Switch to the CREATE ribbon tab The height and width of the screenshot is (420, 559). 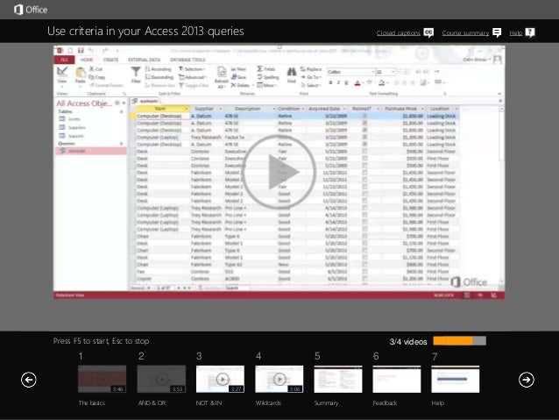coord(112,59)
